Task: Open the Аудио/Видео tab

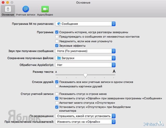Action: point(45,11)
